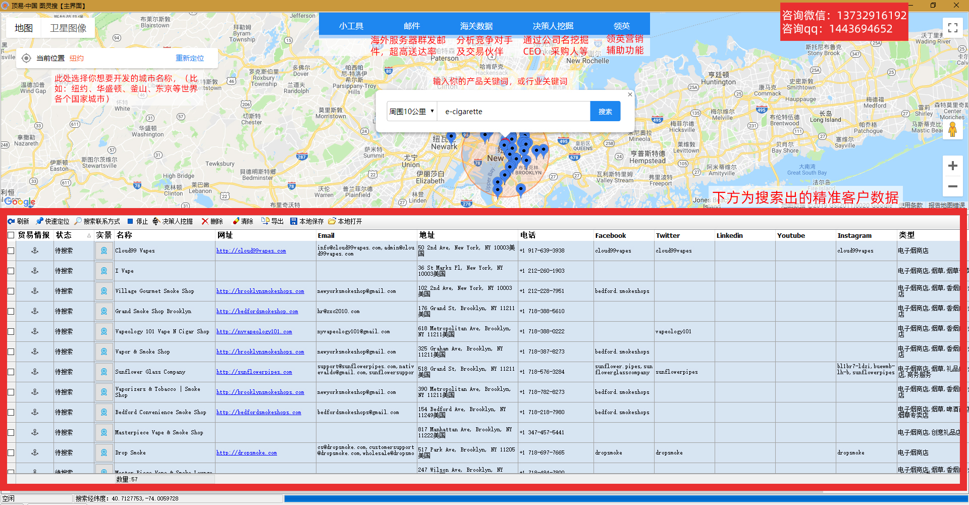Open the 小工具 menu
The height and width of the screenshot is (505, 969).
[x=351, y=26]
